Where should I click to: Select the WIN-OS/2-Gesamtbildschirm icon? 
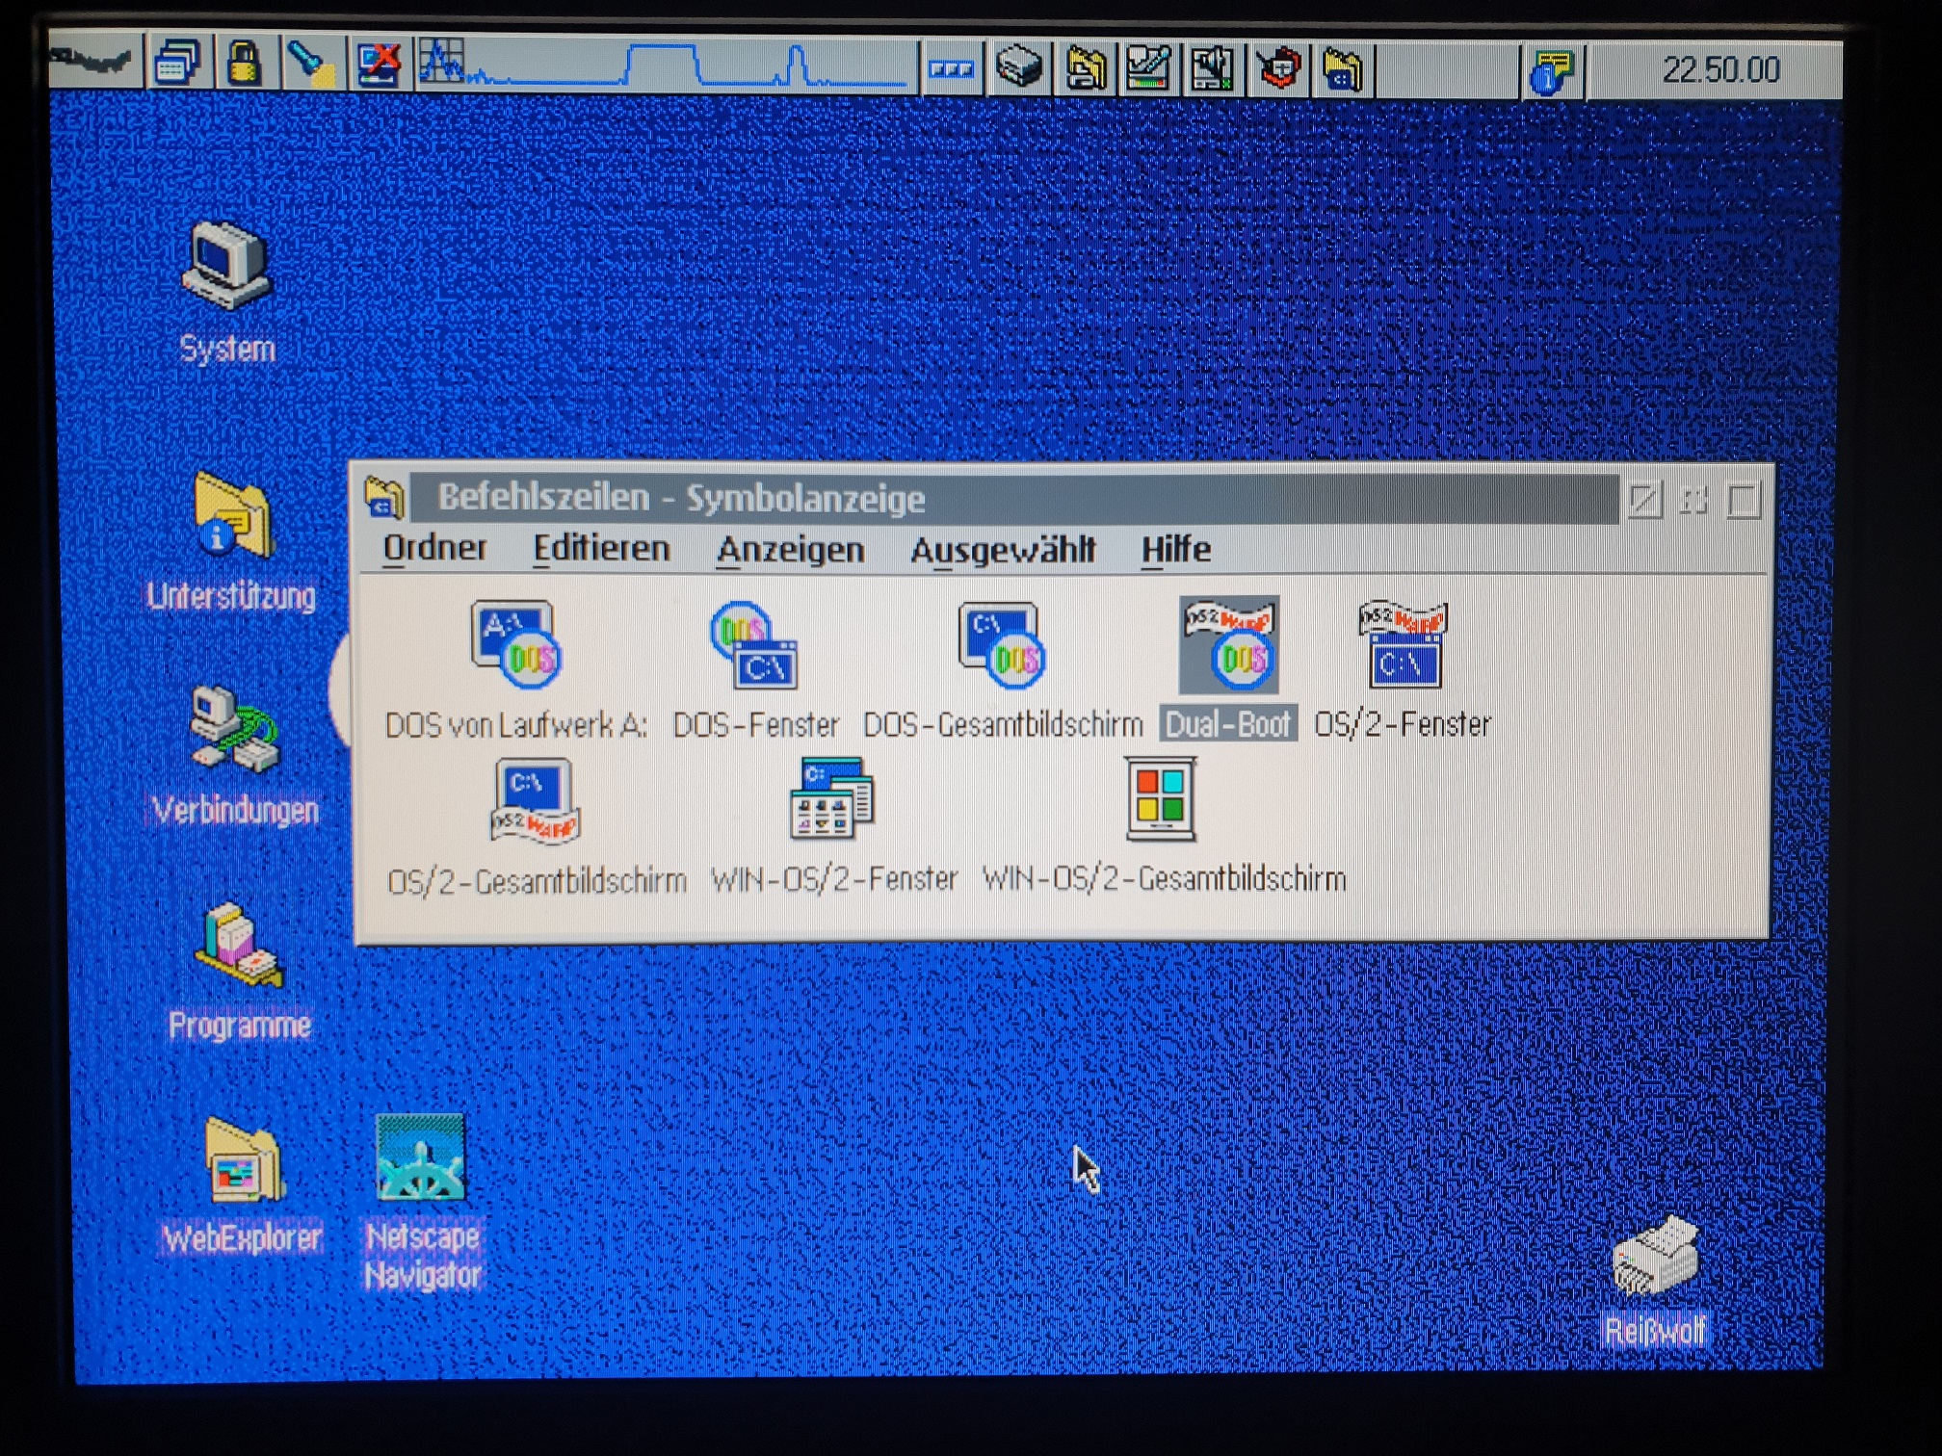tap(1161, 799)
